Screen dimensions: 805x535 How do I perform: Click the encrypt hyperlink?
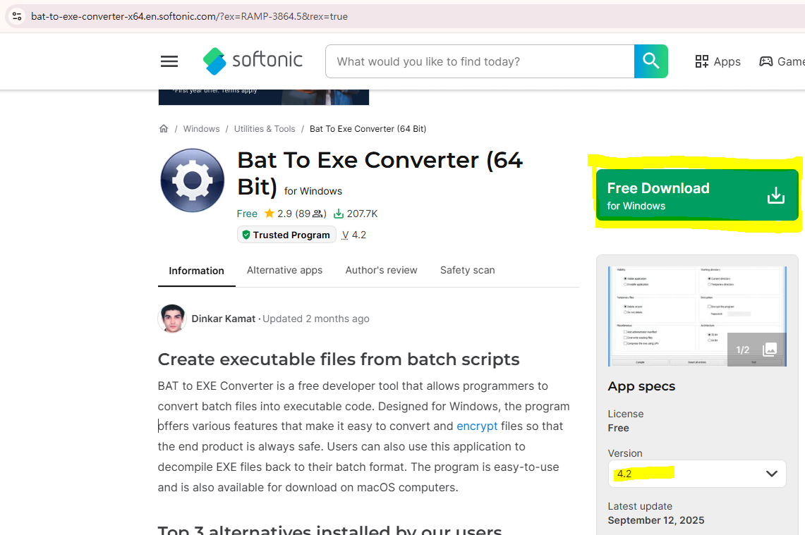pyautogui.click(x=477, y=426)
